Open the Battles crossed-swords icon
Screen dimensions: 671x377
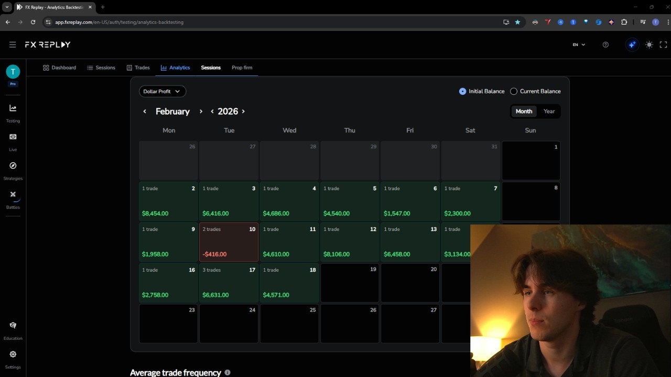coord(13,194)
